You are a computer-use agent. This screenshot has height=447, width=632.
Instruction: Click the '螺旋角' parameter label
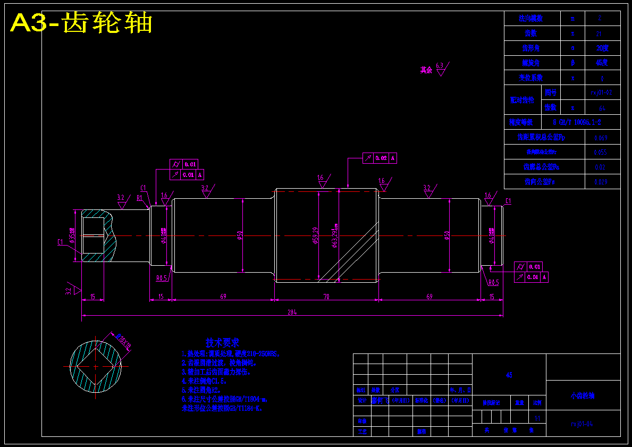pyautogui.click(x=531, y=63)
